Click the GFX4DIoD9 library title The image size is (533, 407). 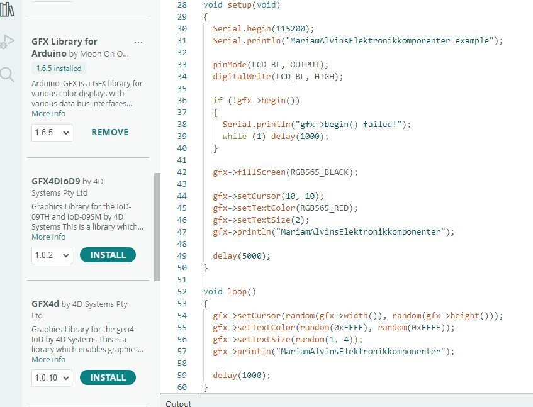click(55, 182)
